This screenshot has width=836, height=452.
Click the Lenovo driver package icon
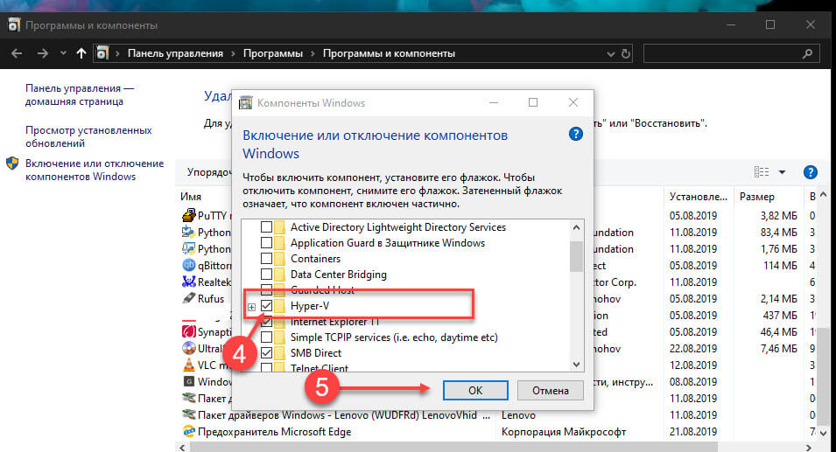pyautogui.click(x=189, y=414)
